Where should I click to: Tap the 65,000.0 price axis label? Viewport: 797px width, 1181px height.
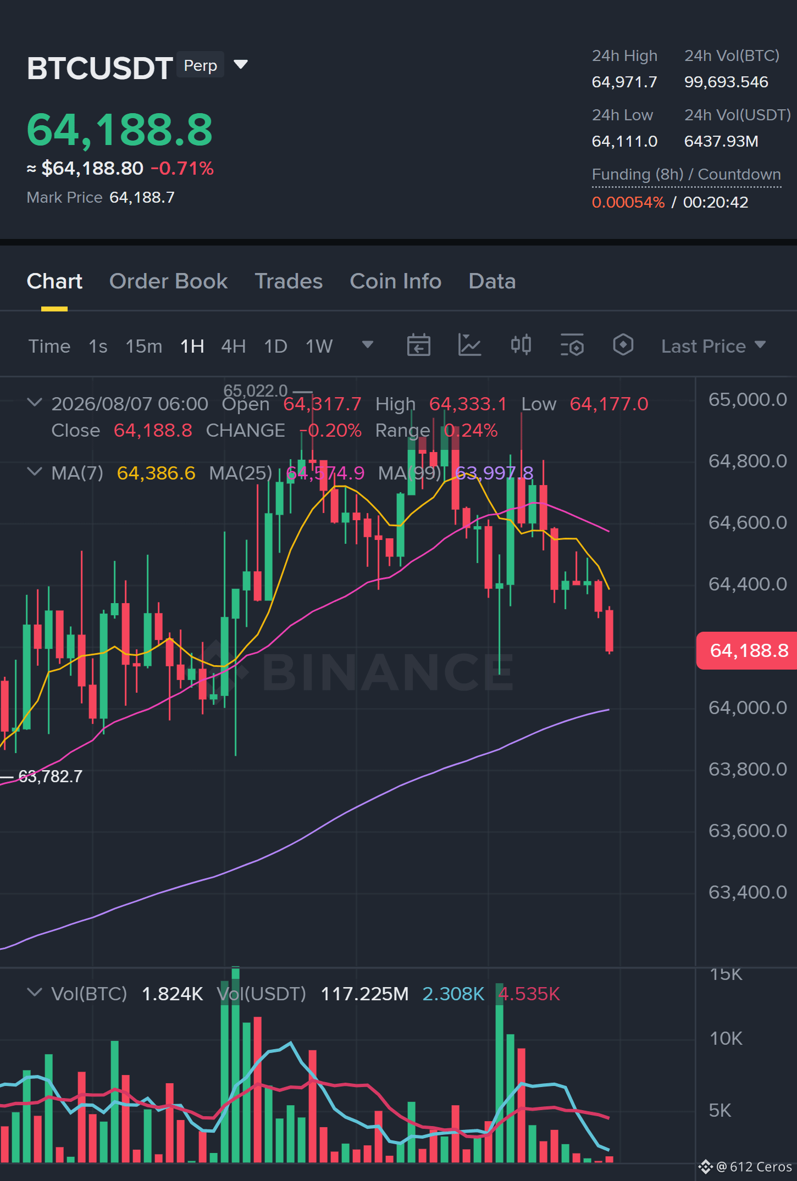(x=748, y=399)
